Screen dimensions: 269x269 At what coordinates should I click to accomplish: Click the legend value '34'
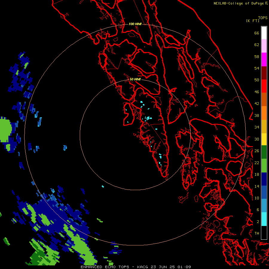tap(257, 127)
